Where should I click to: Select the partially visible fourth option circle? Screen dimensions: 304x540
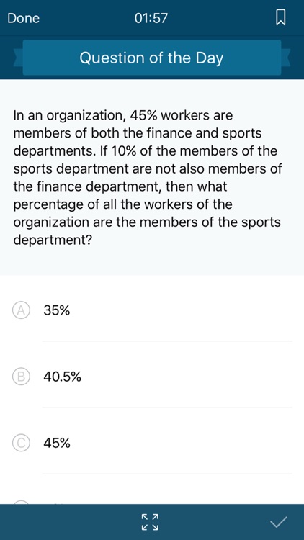click(x=21, y=503)
